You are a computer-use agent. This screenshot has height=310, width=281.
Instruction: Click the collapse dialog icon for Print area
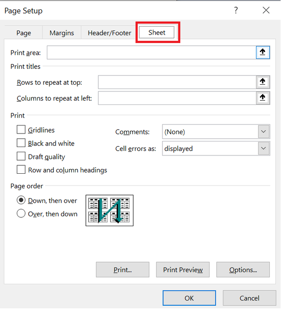(263, 52)
